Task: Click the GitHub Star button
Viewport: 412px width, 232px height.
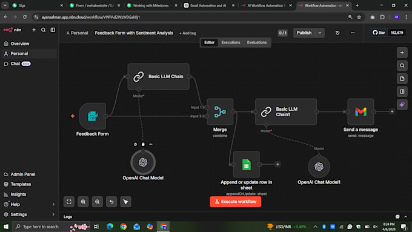Action: pyautogui.click(x=379, y=33)
